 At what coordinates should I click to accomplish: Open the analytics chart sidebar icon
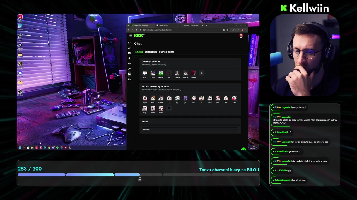tap(129, 53)
